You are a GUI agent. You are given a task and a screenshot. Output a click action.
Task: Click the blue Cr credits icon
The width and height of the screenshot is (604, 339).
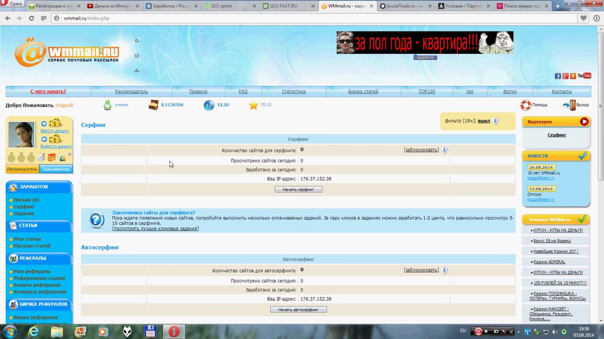click(209, 105)
